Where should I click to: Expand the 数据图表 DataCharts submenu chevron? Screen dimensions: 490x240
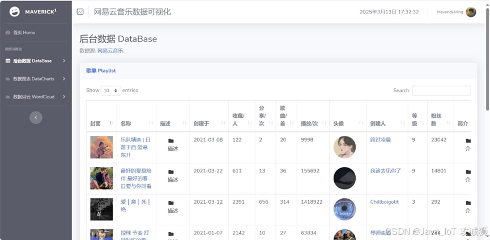coord(64,79)
